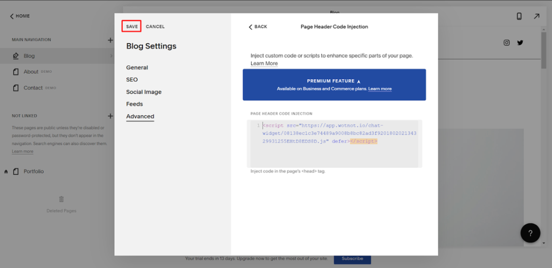Cancel the Blog Settings dialog
The width and height of the screenshot is (552, 268).
(x=155, y=26)
